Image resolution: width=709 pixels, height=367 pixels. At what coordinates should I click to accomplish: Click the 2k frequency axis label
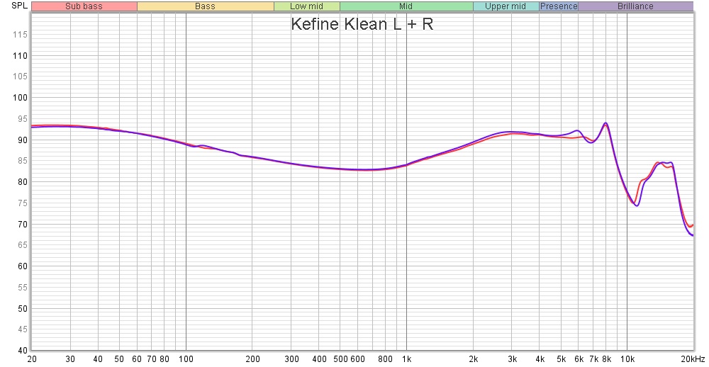[x=473, y=358]
